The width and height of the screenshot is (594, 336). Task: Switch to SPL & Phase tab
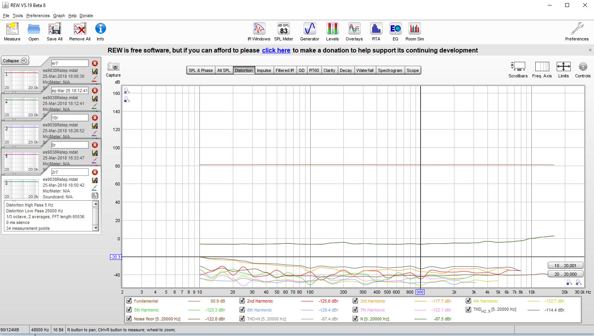point(201,70)
